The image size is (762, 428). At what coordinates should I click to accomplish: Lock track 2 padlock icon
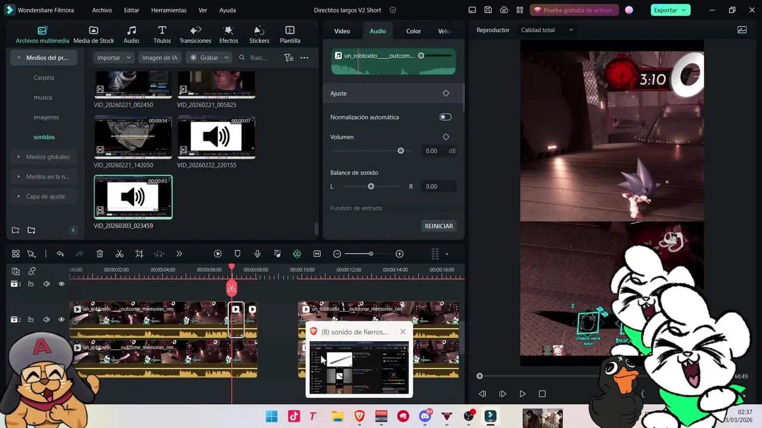(31, 320)
